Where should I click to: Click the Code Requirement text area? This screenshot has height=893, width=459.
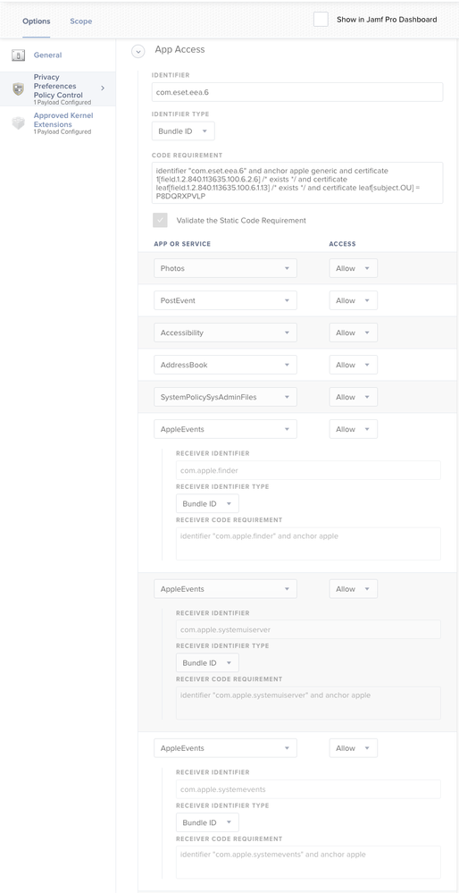[296, 183]
